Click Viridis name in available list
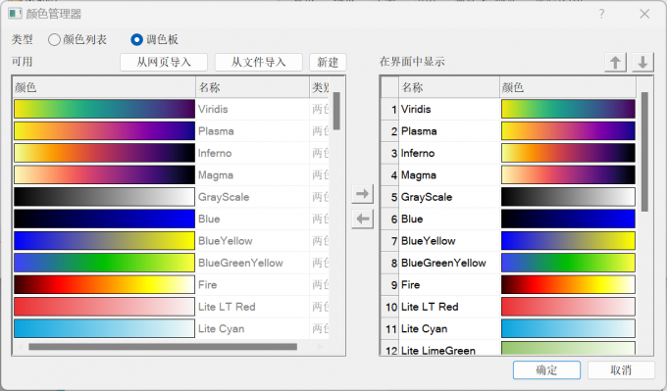Screen dimensions: 667x391 point(213,109)
